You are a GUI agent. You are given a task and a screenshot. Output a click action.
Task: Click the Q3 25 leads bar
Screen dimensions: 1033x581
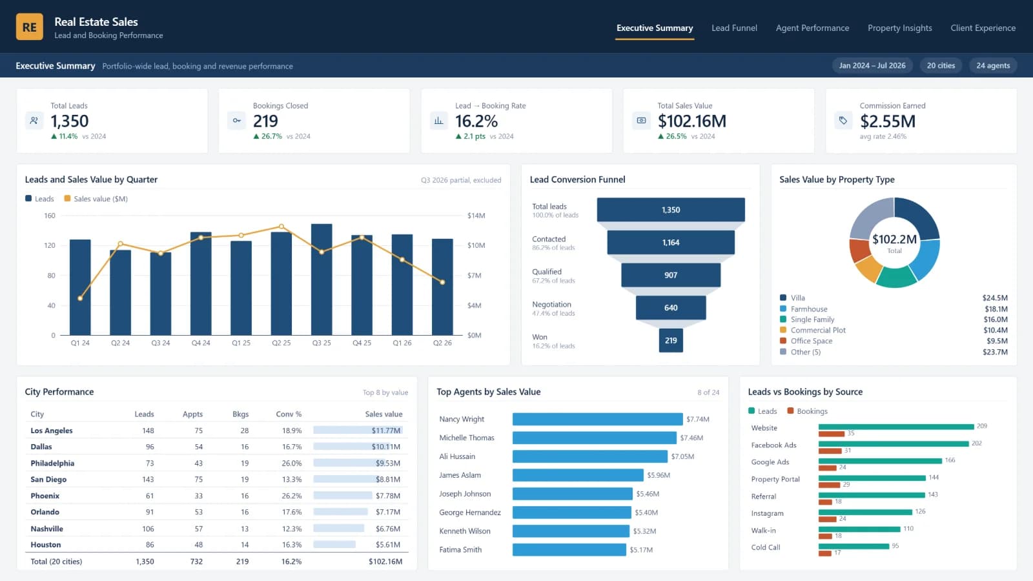click(x=322, y=280)
